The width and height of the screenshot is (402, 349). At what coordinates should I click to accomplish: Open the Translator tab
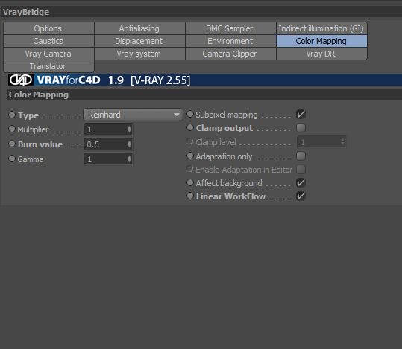(x=48, y=66)
